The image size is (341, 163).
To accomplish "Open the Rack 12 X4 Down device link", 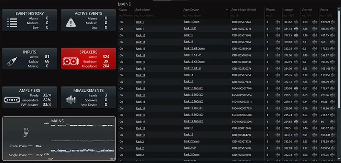I will [194, 48].
